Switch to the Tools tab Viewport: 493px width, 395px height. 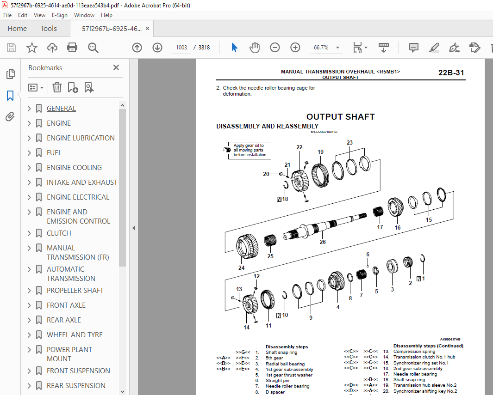pos(49,28)
